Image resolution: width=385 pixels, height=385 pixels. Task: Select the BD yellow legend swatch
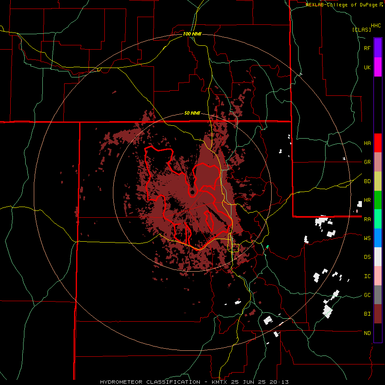click(x=378, y=181)
